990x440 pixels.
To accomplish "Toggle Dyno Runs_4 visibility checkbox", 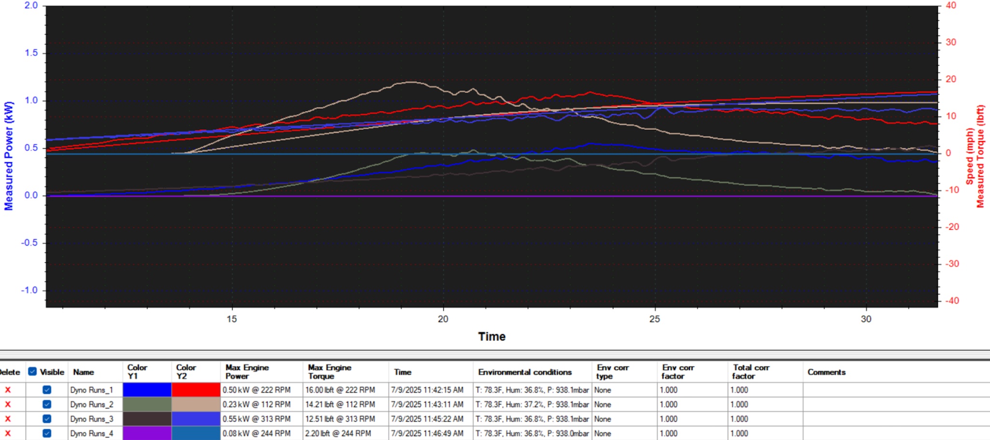I will pos(47,433).
